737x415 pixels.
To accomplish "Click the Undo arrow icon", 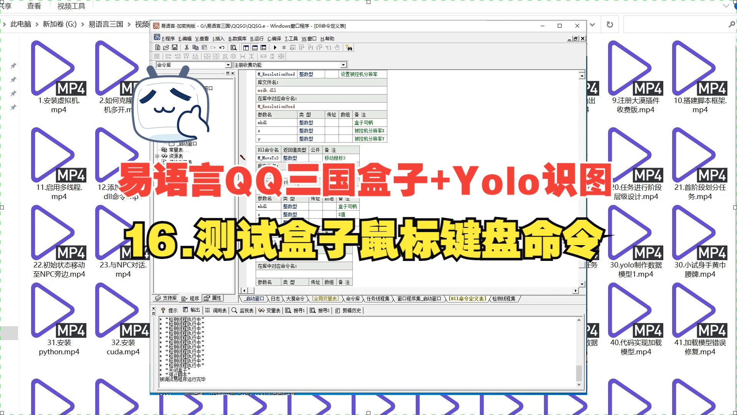I will click(x=222, y=48).
